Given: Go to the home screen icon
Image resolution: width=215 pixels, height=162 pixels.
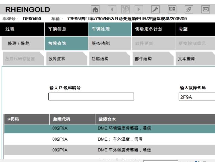Looking at the screenshot, I should pos(95,9).
